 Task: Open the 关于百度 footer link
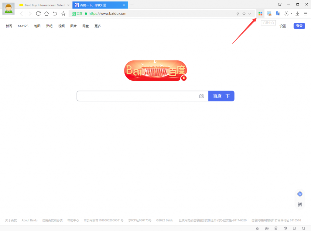pos(11,220)
